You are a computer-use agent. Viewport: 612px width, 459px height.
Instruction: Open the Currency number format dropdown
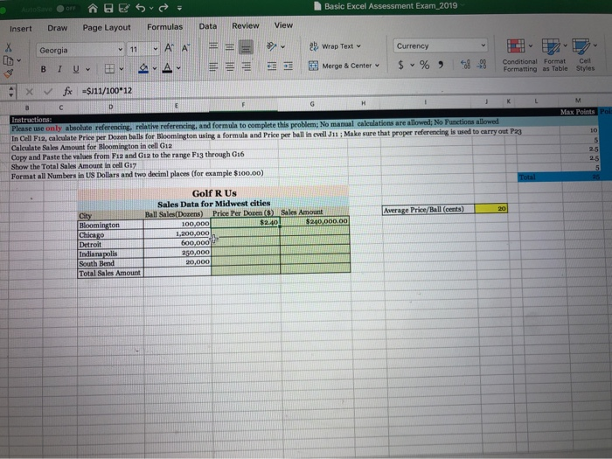[x=483, y=45]
